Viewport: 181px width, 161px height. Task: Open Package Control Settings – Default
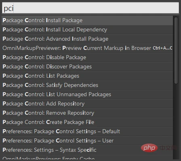point(87,132)
